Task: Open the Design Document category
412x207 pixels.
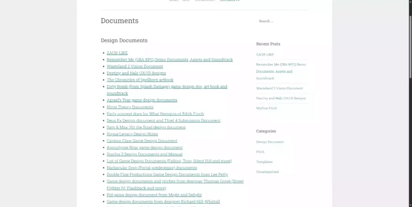Action: pos(270,142)
